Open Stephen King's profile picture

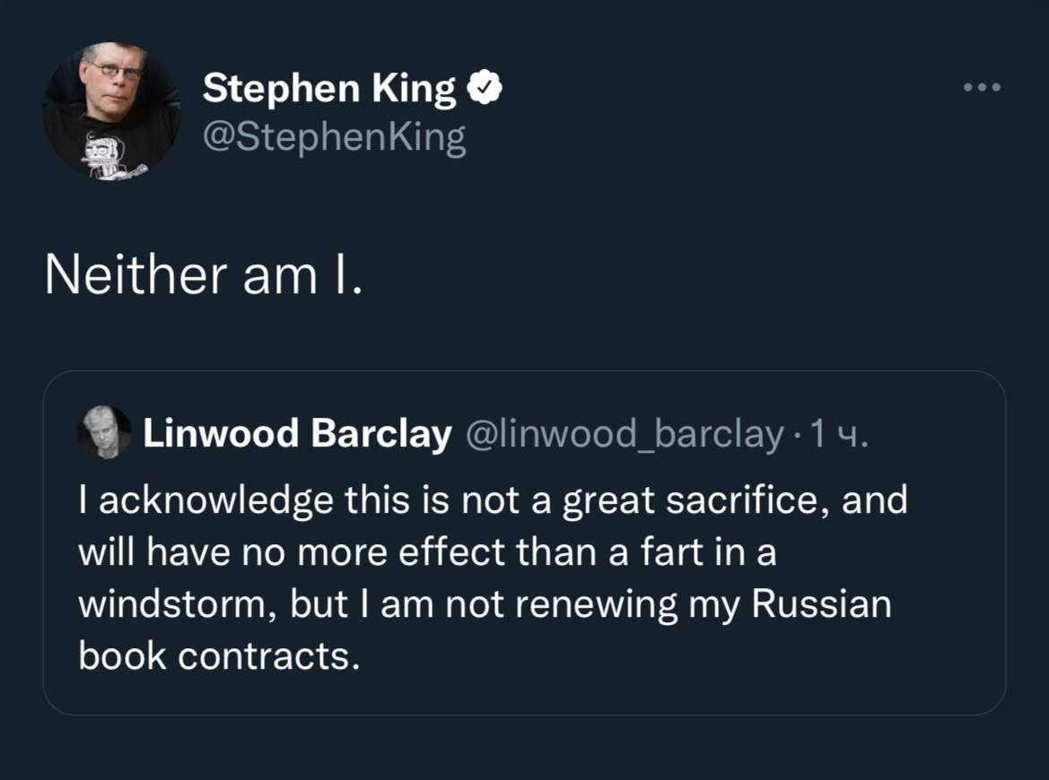tap(111, 109)
